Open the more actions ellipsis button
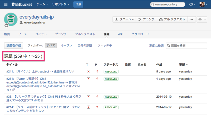This screenshot has height=116, width=211. tap(191, 19)
